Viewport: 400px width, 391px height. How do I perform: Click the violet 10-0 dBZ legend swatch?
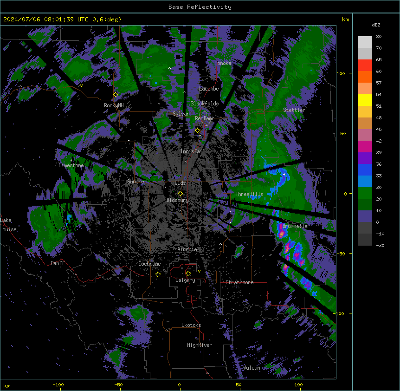(365, 216)
